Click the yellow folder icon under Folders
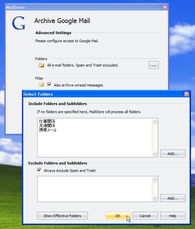This screenshot has width=195, height=229. [x=41, y=65]
